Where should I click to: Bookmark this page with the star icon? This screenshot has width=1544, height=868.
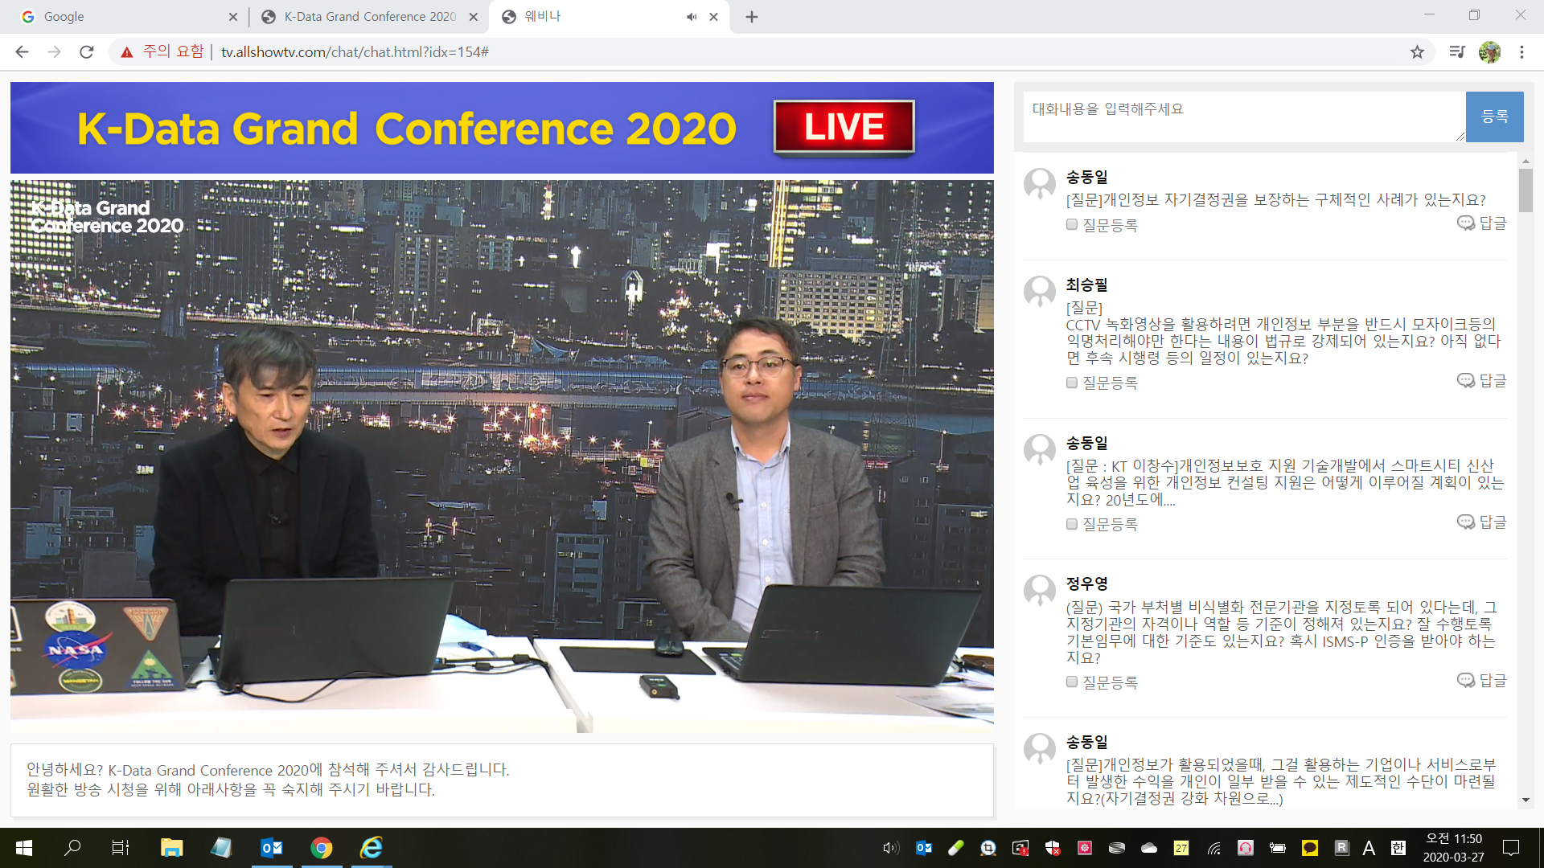(1417, 52)
